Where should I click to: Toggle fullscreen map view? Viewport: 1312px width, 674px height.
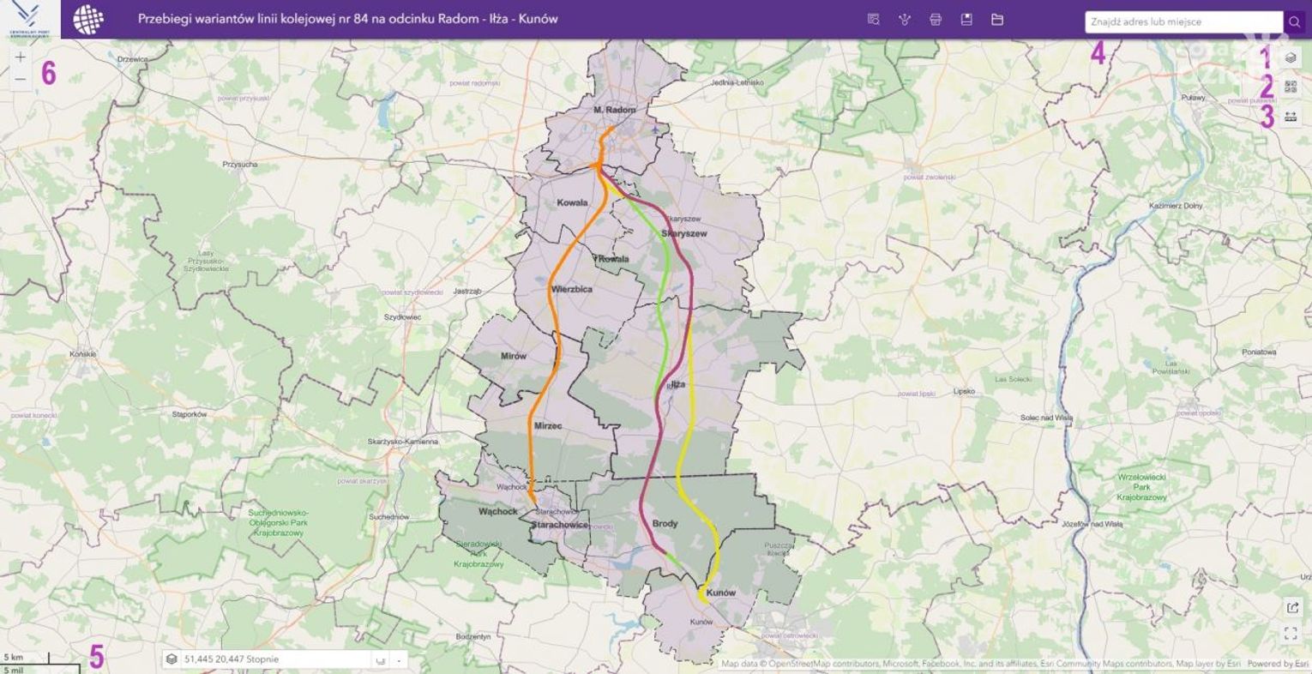(x=1291, y=634)
